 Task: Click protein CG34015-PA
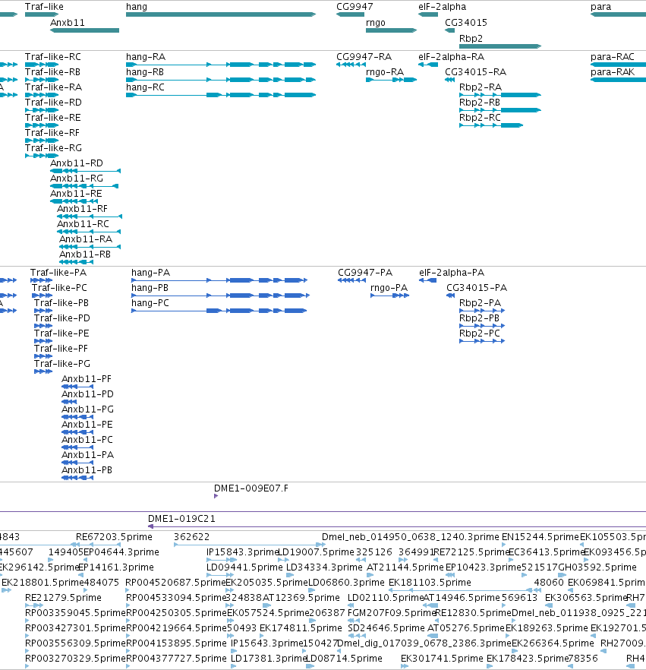pyautogui.click(x=477, y=288)
